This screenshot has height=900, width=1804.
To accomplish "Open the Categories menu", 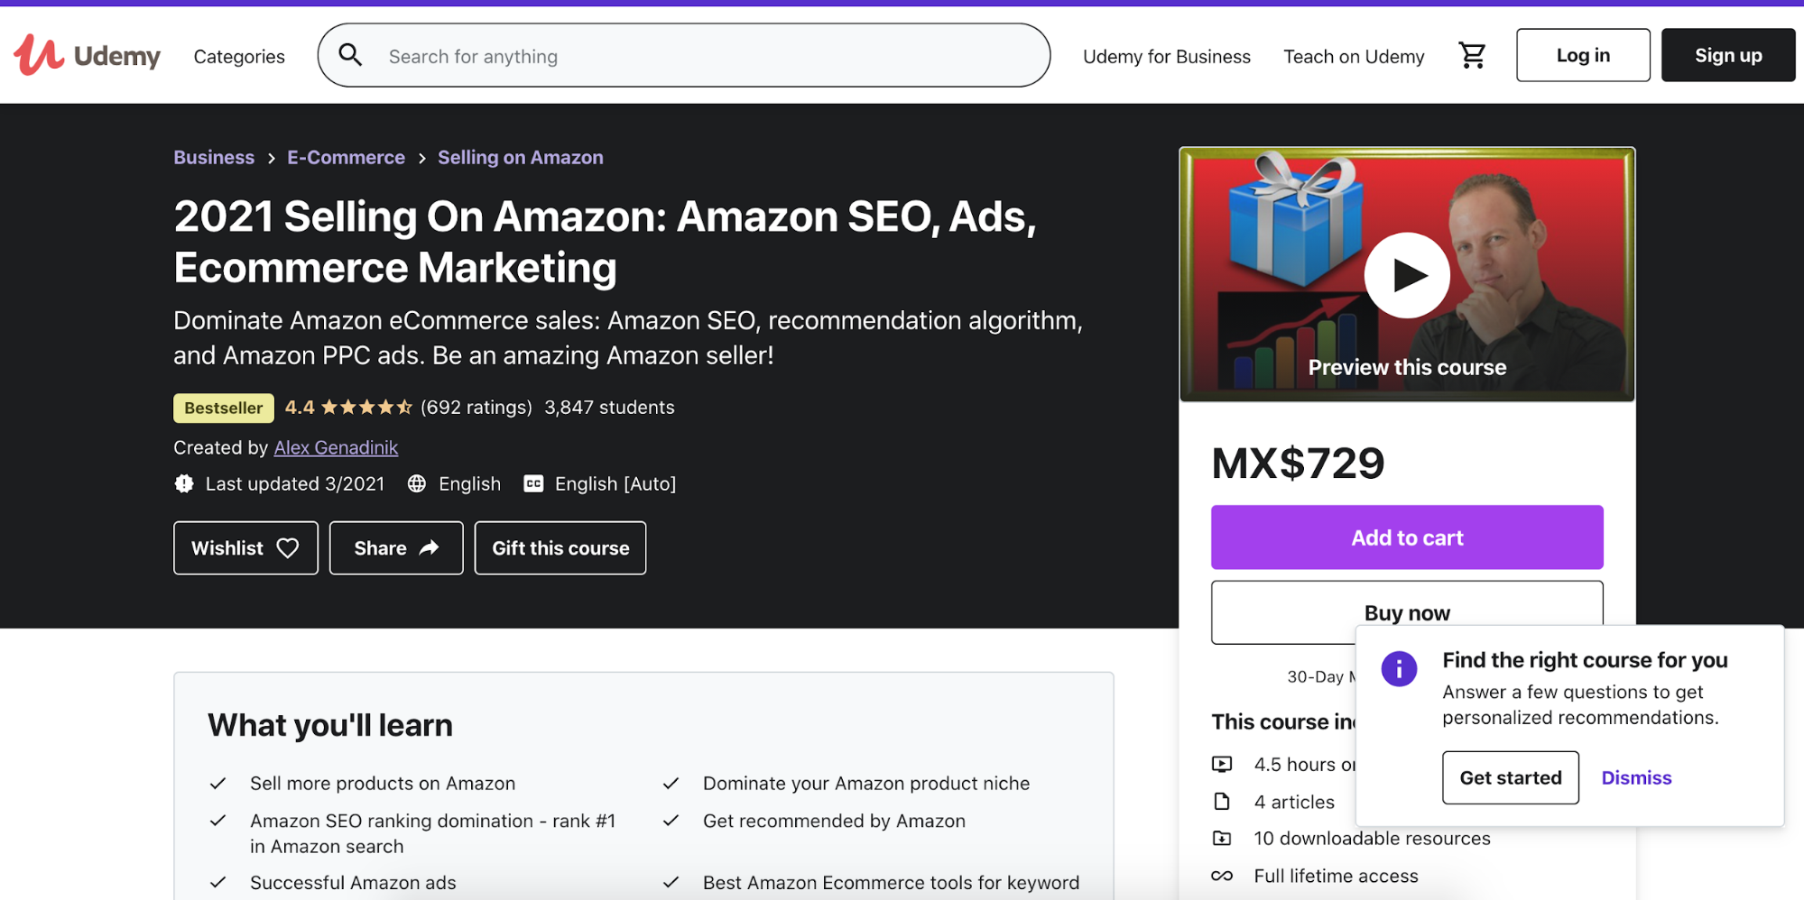I will [x=238, y=56].
